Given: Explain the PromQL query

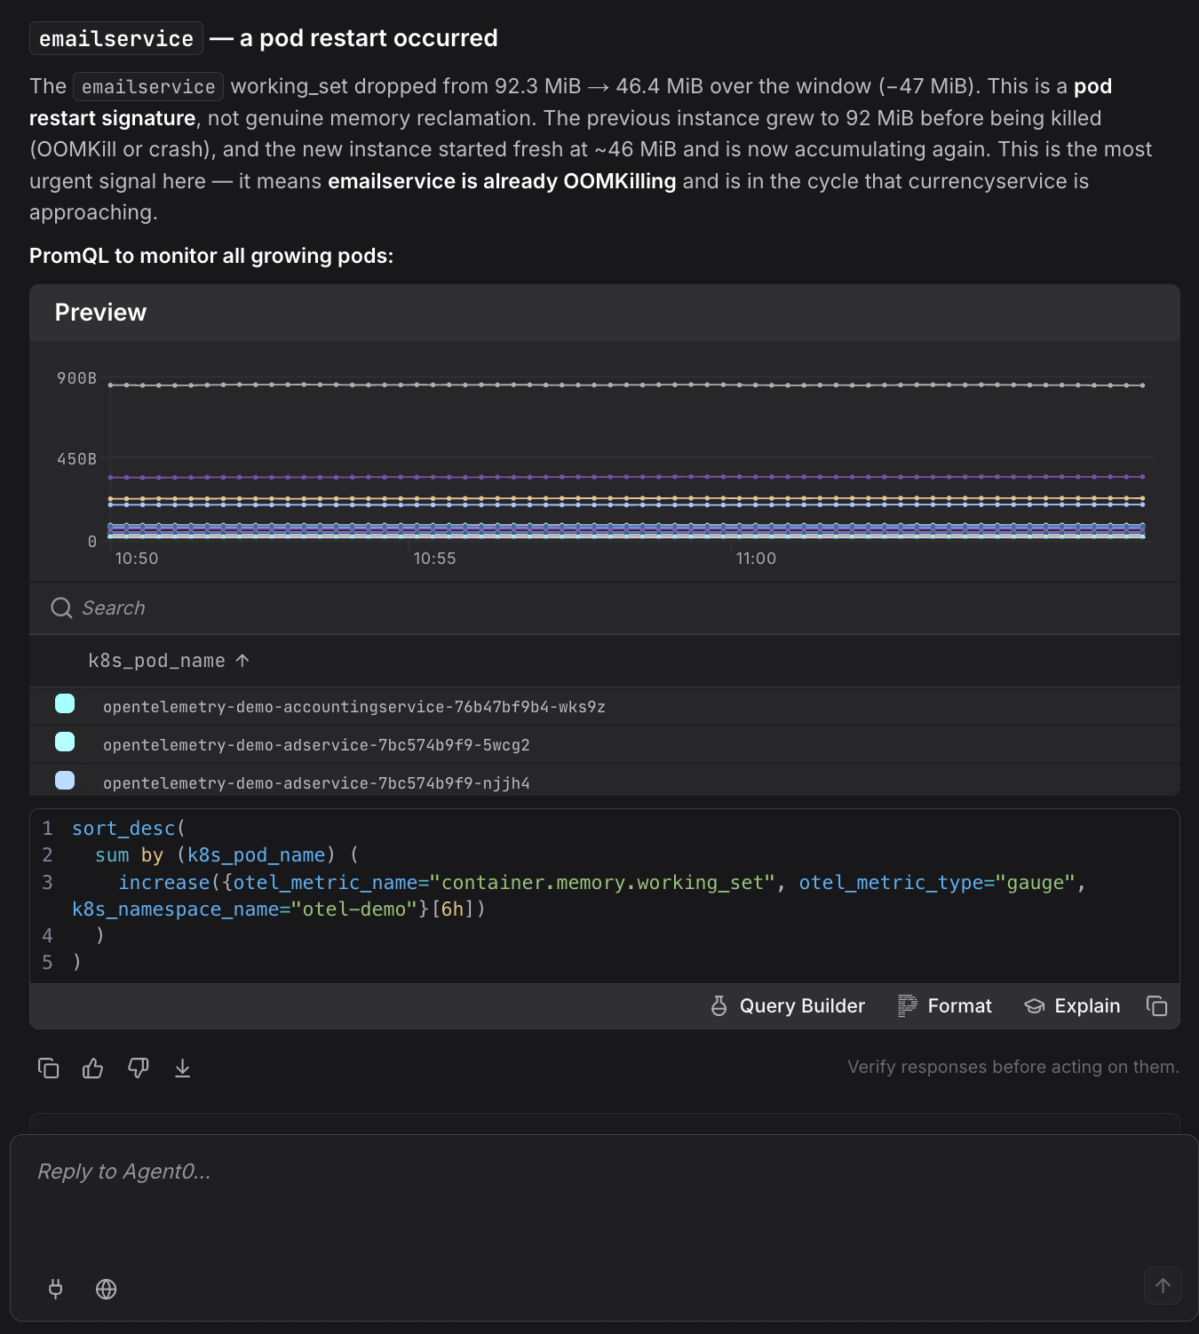Looking at the screenshot, I should coord(1072,1005).
